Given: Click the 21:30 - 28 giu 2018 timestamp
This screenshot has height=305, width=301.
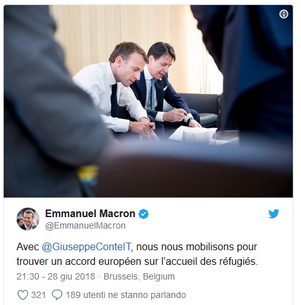Looking at the screenshot, I should 56,276.
